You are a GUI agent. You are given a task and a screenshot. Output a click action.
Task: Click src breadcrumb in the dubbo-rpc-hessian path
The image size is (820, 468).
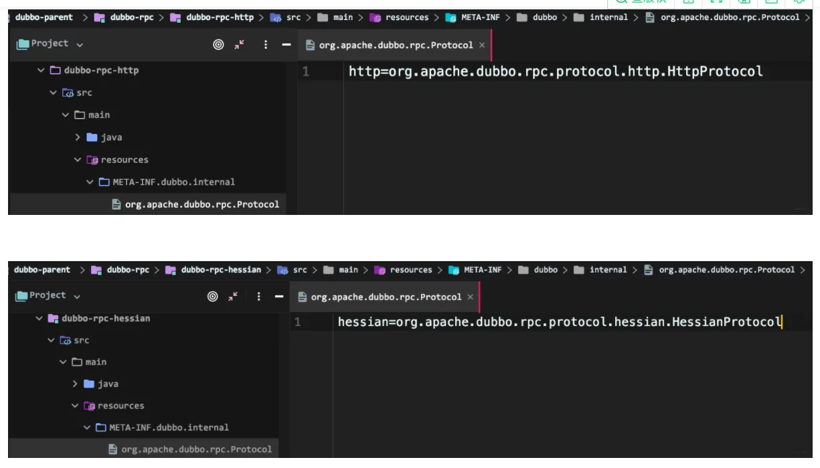(x=293, y=270)
